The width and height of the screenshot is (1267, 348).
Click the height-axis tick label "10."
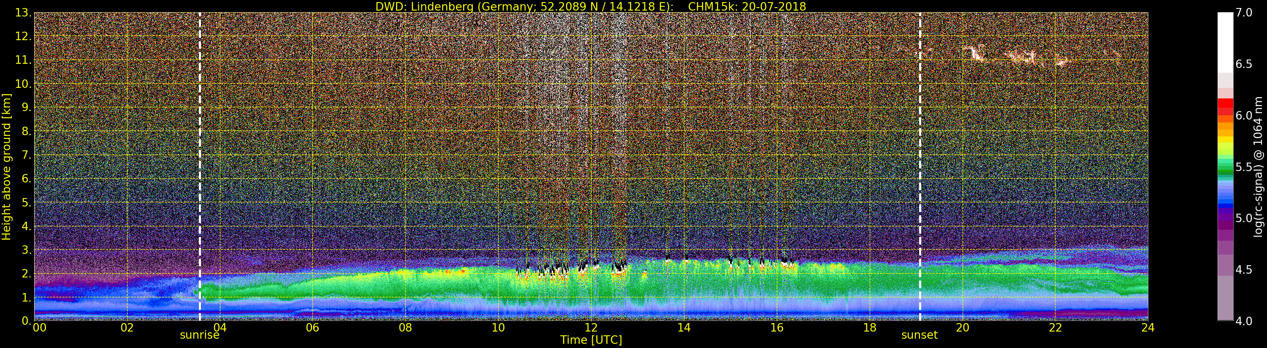(x=23, y=84)
